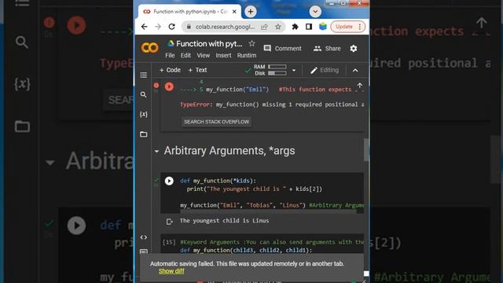Image resolution: width=503 pixels, height=283 pixels.
Task: Bookmark this page star icon
Action: [278, 27]
